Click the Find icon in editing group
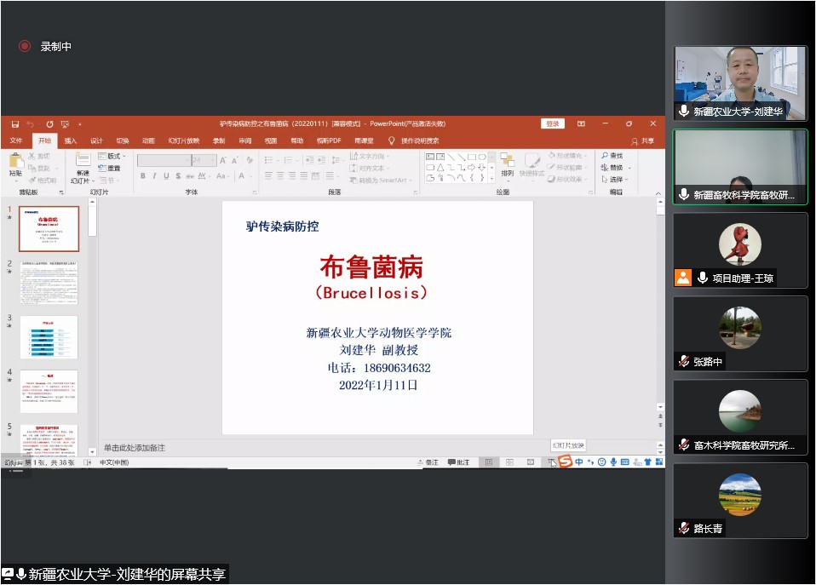The height and width of the screenshot is (585, 816). point(612,156)
